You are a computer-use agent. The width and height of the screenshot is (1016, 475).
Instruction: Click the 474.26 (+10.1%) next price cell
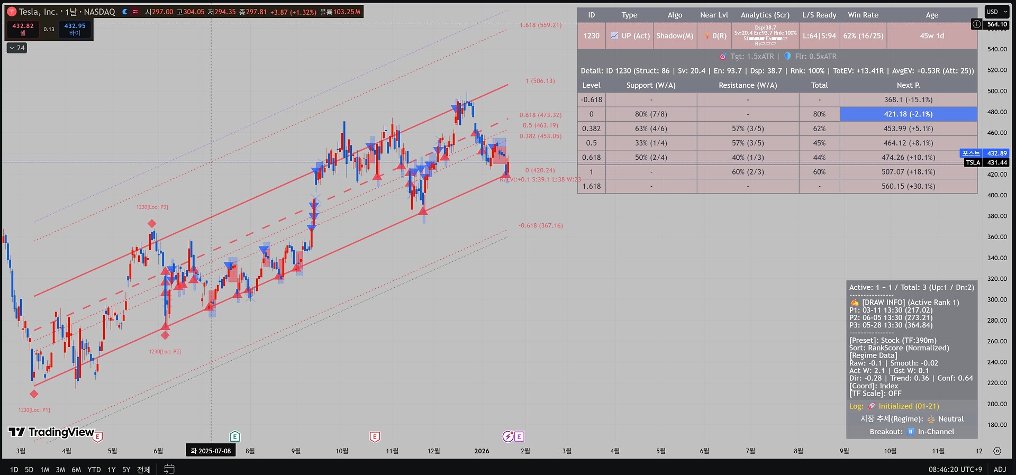(908, 157)
